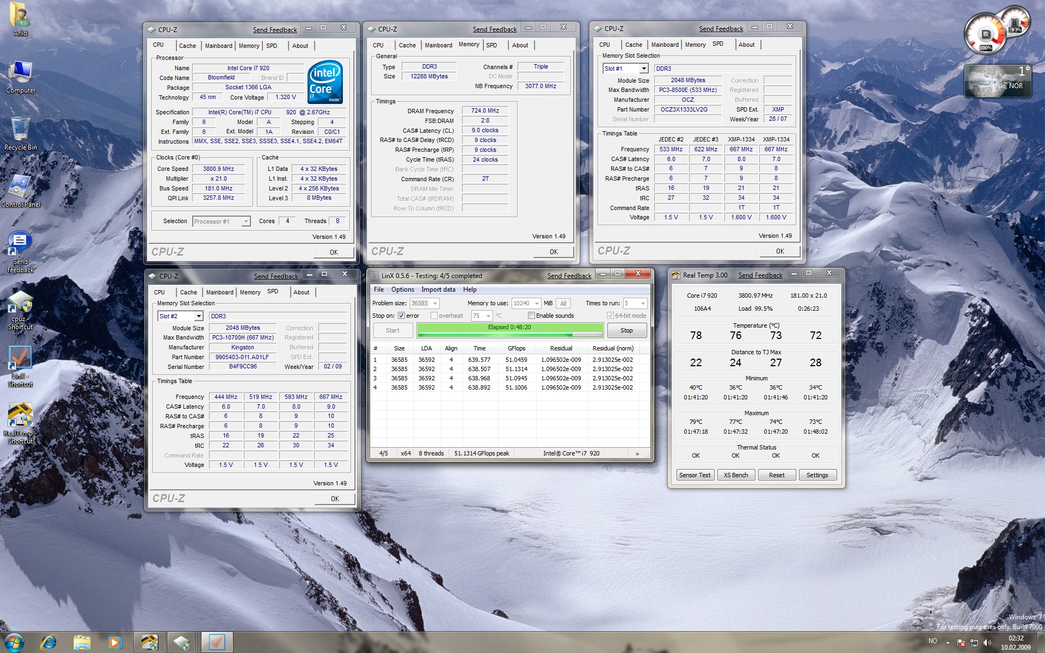Open the Cache tab in the Memory window
The image size is (1045, 653).
(407, 45)
